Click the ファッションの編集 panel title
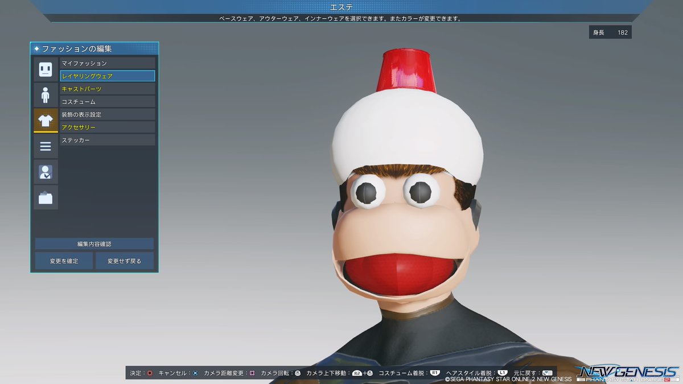This screenshot has height=384, width=683. [x=77, y=49]
